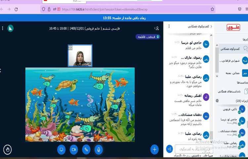Click the padlock site security icon
The height and width of the screenshot is (159, 248).
pos(49,9)
